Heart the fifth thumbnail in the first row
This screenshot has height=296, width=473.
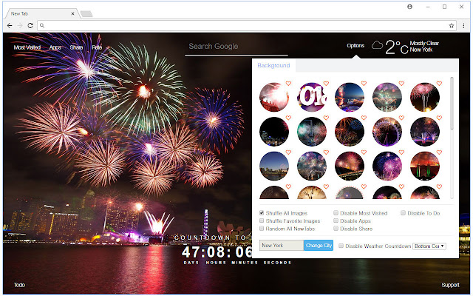point(439,84)
